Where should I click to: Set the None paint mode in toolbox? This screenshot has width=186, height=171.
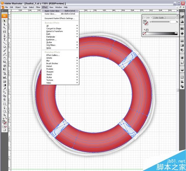[6, 127]
